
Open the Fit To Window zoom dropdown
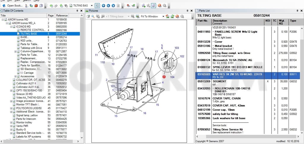pyautogui.click(x=163, y=17)
